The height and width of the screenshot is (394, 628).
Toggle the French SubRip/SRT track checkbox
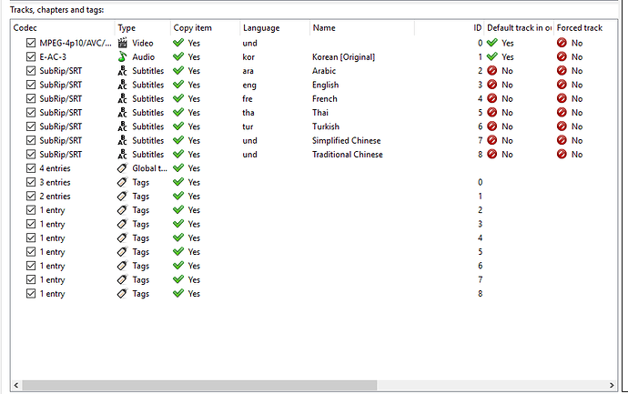31,98
